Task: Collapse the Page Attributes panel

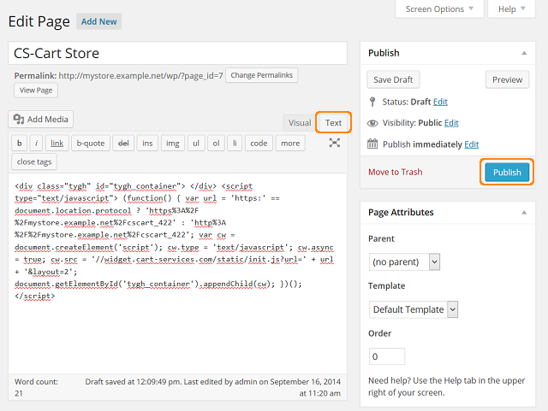Action: point(524,213)
